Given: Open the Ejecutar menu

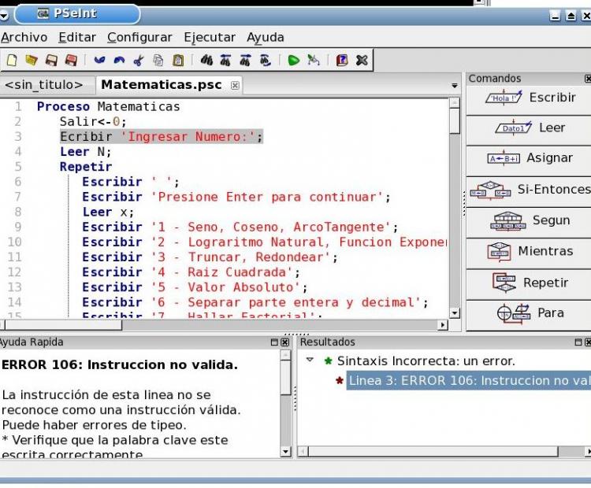Looking at the screenshot, I should (x=210, y=37).
